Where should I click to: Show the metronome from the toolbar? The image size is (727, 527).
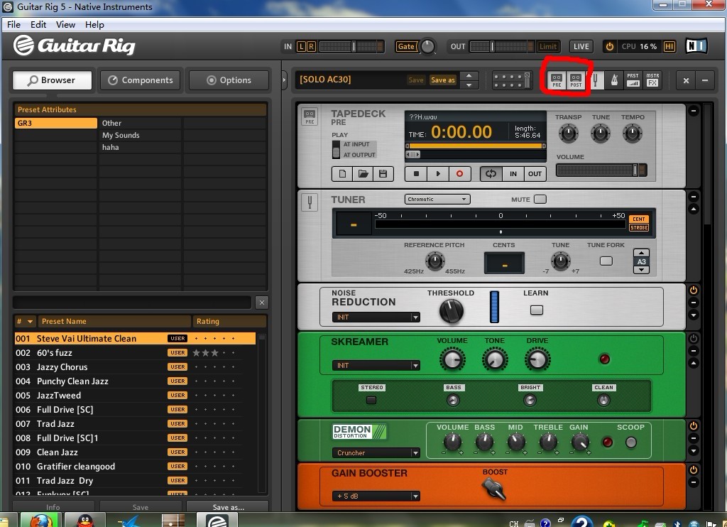tap(614, 80)
